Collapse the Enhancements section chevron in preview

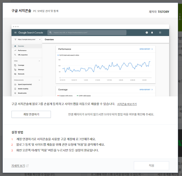(39, 80)
